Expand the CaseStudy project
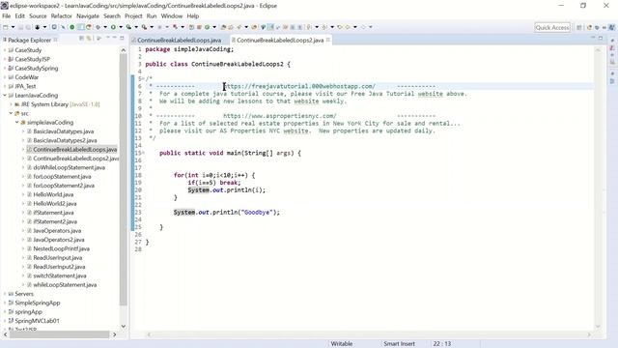The height and width of the screenshot is (348, 618). point(5,50)
